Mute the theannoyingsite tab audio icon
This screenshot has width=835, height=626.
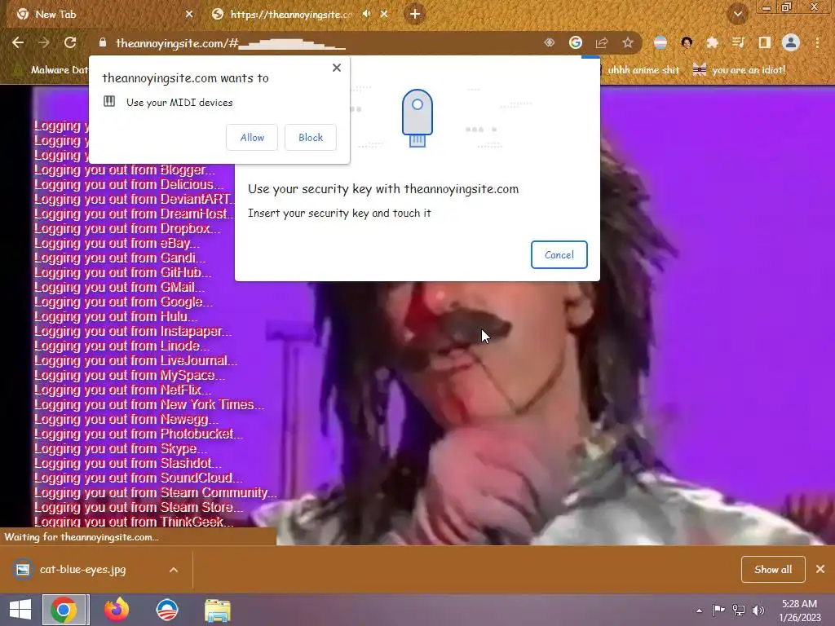tap(366, 15)
